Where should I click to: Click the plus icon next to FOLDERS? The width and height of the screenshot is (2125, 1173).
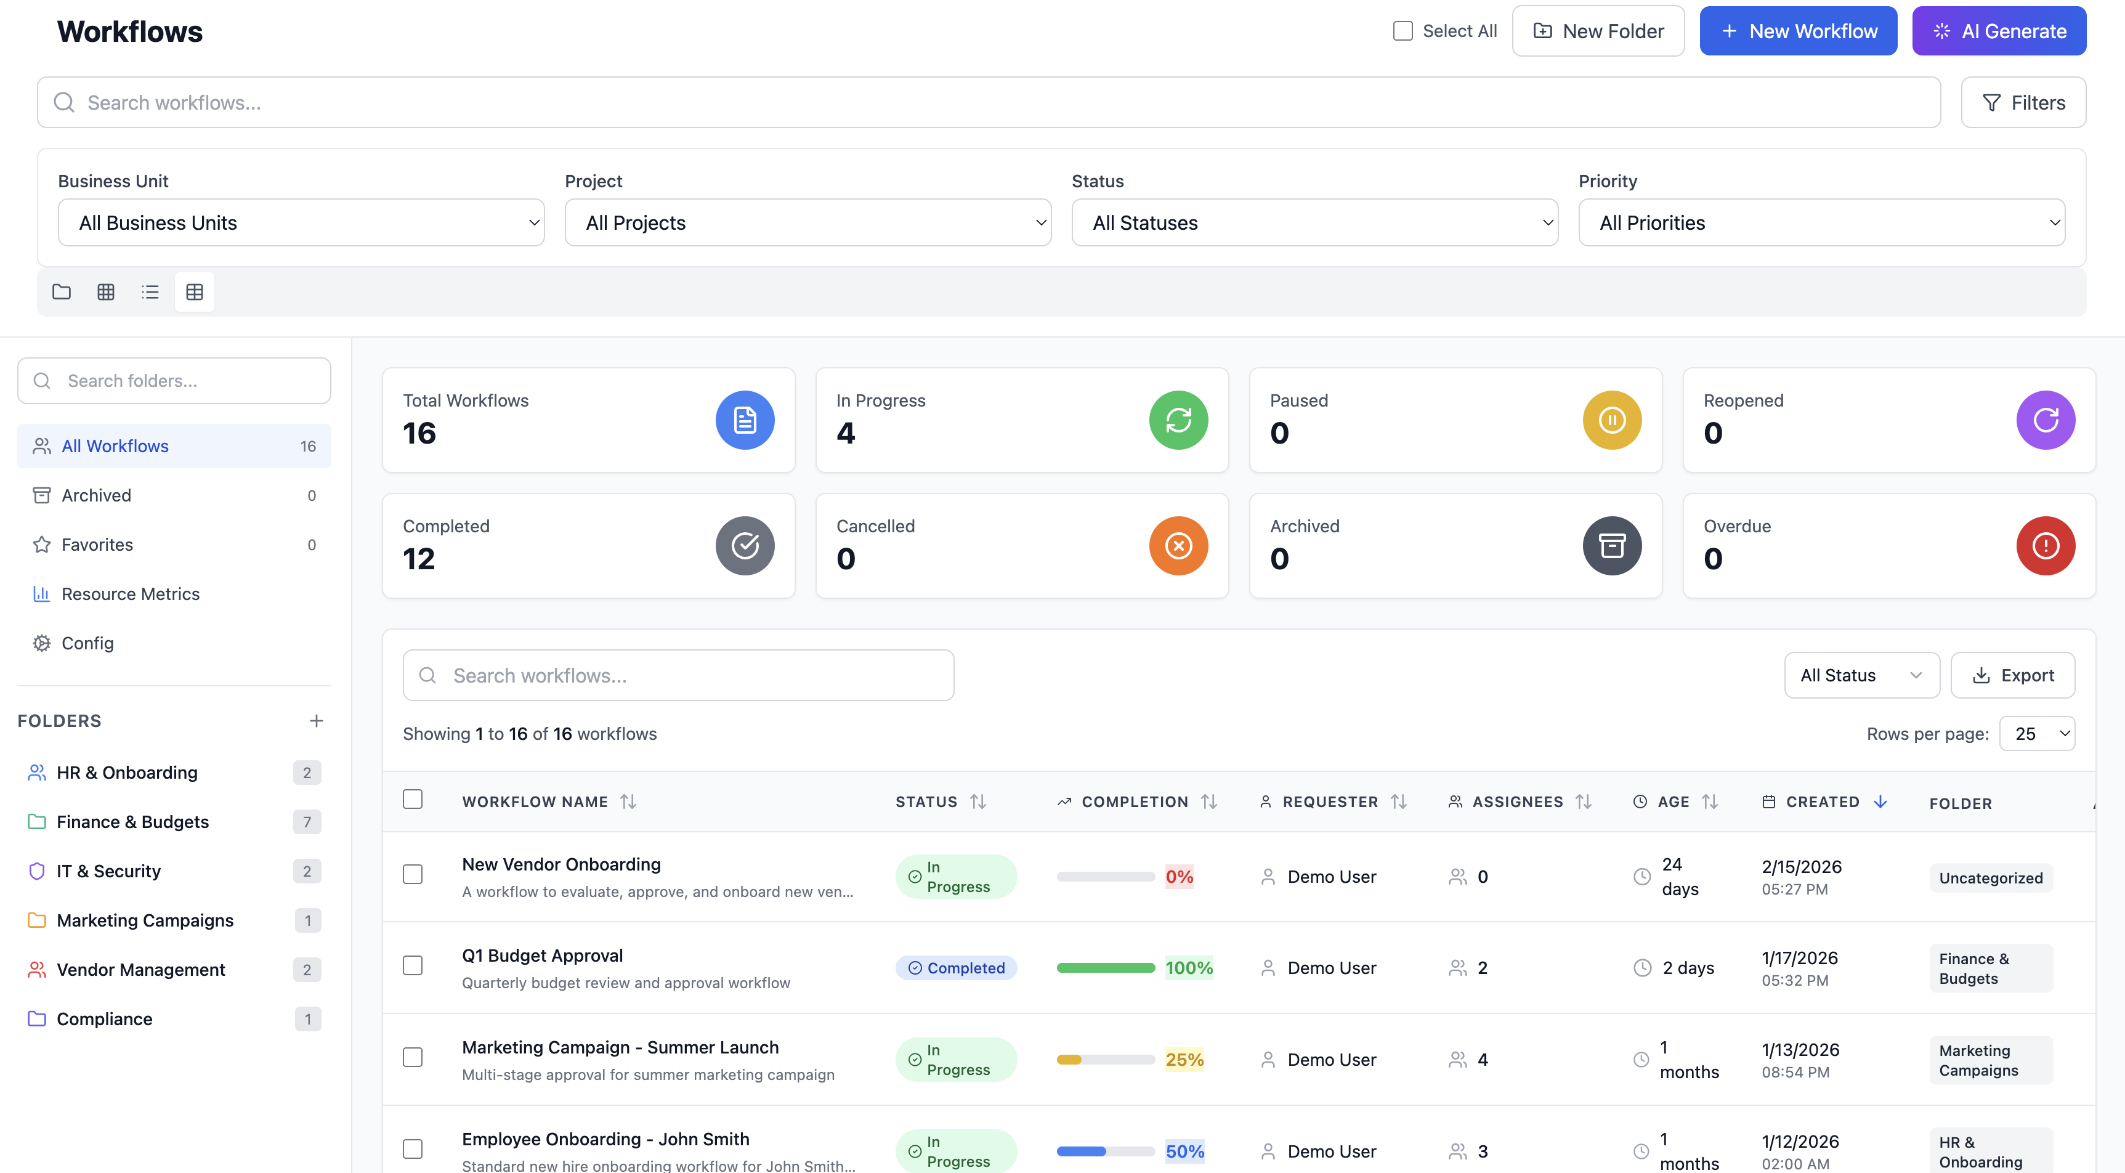[x=316, y=721]
